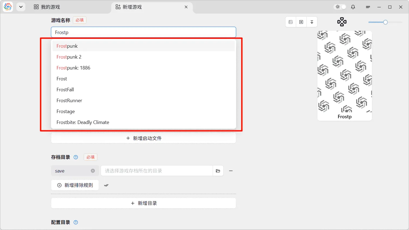Image resolution: width=409 pixels, height=230 pixels.
Task: Select Frostpunk 2 from suggestions
Action: coord(69,57)
